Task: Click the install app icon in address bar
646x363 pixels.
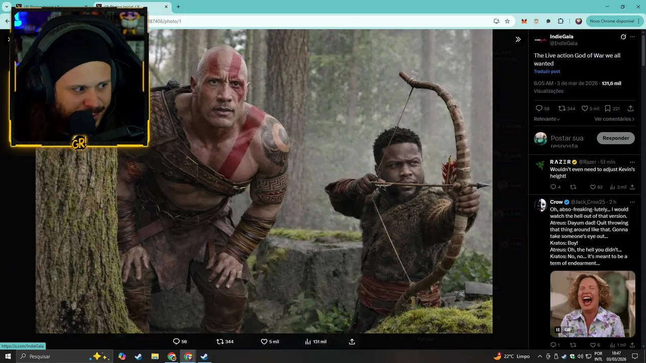Action: pos(496,21)
